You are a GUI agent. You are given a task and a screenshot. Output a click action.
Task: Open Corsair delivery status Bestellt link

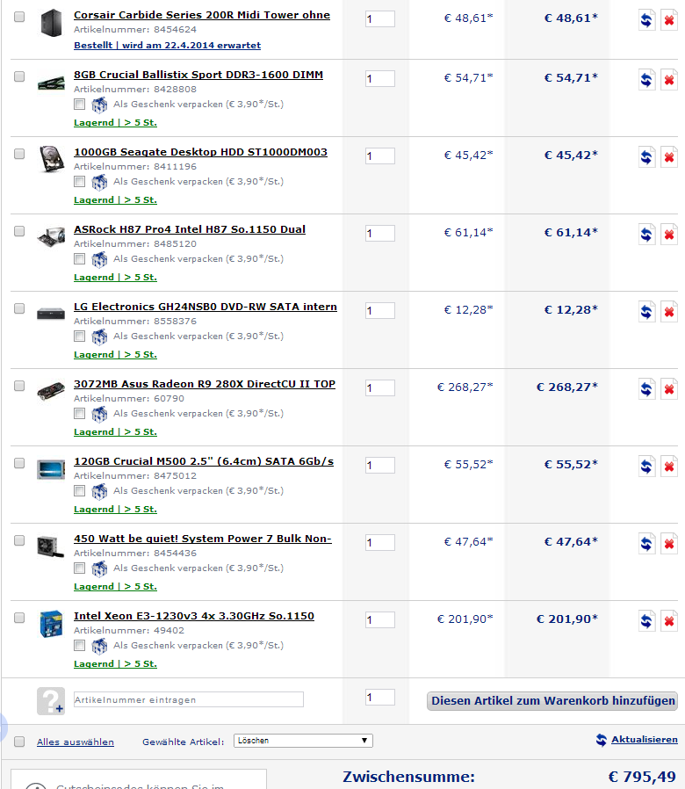(x=167, y=46)
